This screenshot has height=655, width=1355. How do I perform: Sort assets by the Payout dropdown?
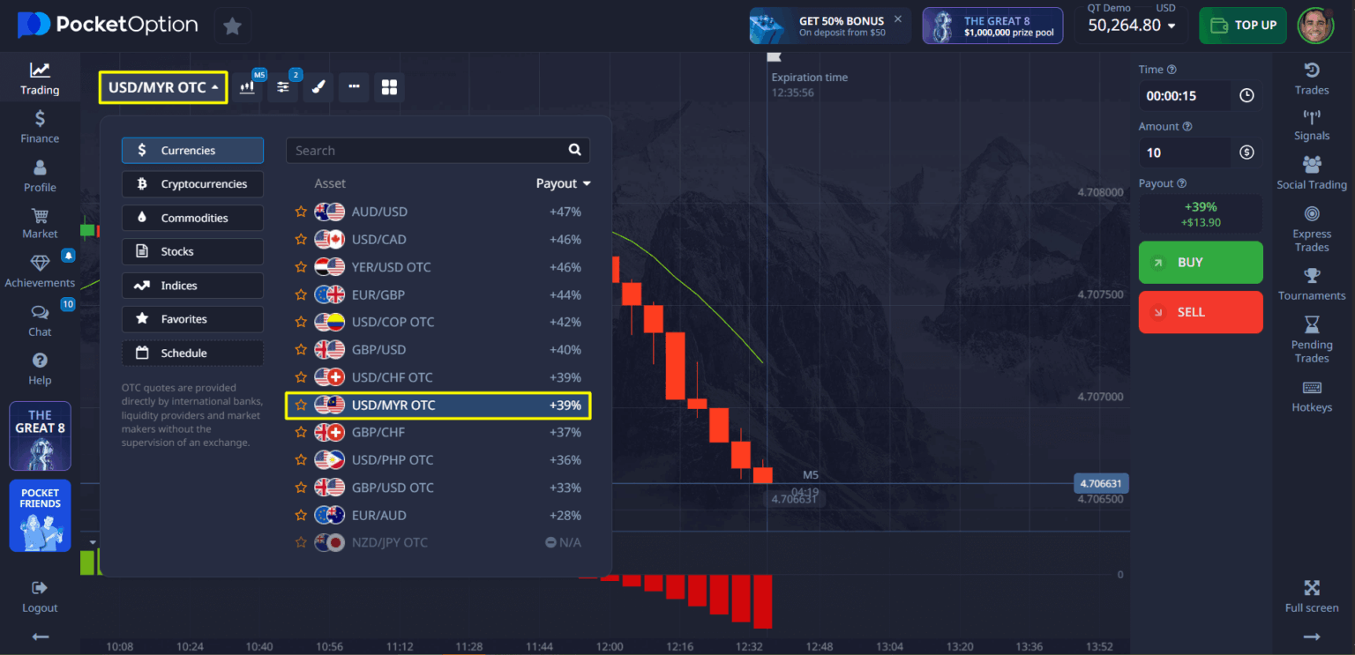click(563, 182)
